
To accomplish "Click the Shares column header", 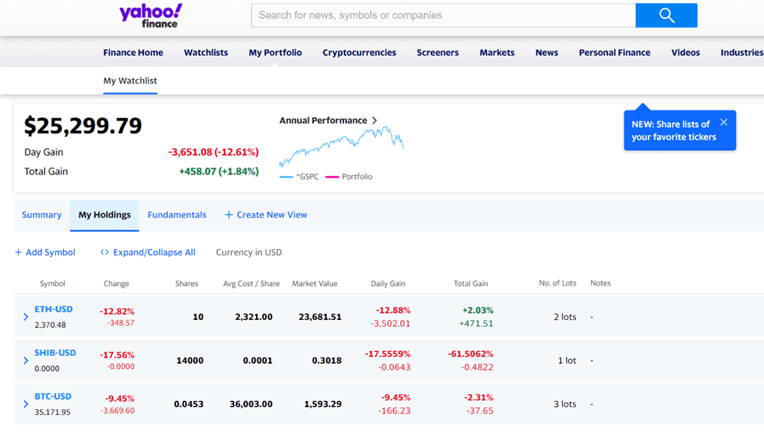I will (x=187, y=284).
